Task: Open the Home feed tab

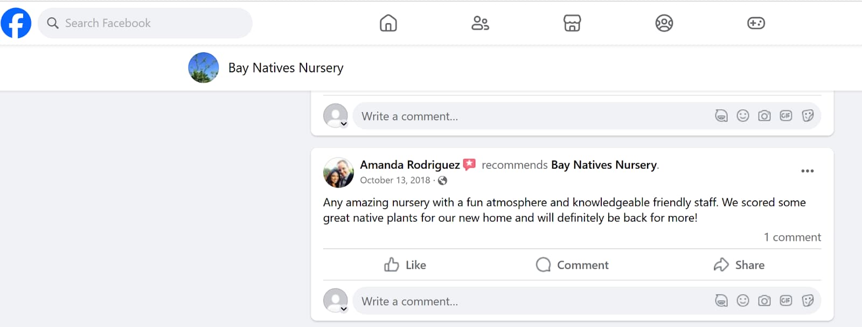Action: click(388, 23)
